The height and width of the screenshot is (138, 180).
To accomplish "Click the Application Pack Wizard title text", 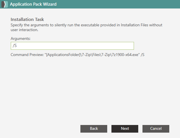I will pos(33,4).
